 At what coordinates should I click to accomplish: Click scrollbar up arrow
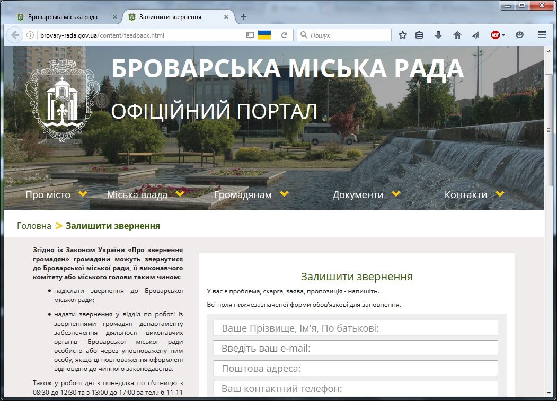click(549, 51)
